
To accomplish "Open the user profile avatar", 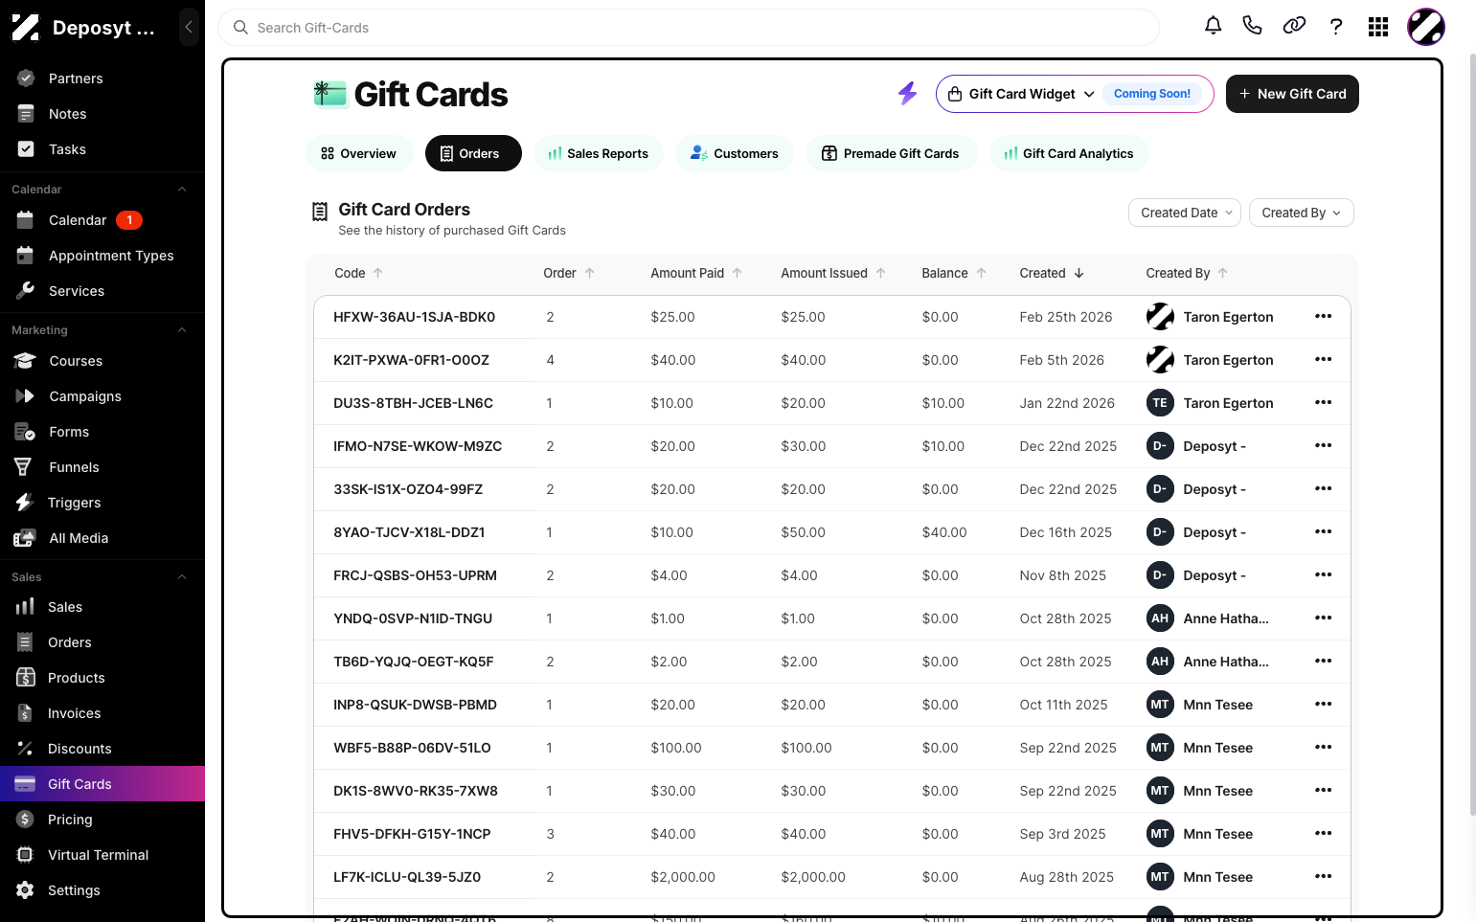I will coord(1425,27).
